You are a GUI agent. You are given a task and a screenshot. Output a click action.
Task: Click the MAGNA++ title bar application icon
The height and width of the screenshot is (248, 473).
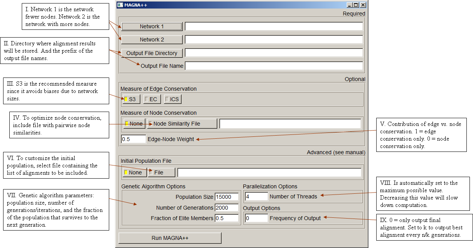click(x=120, y=5)
